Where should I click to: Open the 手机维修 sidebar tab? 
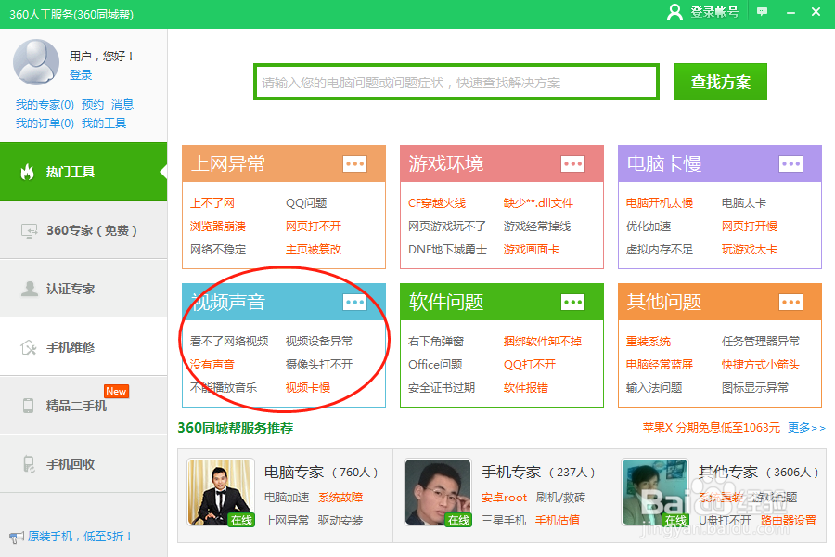click(83, 347)
